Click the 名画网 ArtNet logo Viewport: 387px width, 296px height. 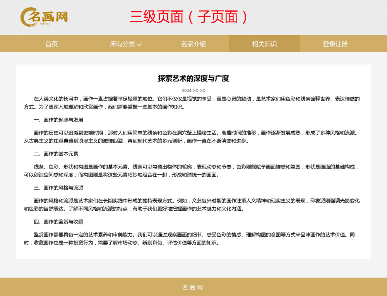point(44,17)
